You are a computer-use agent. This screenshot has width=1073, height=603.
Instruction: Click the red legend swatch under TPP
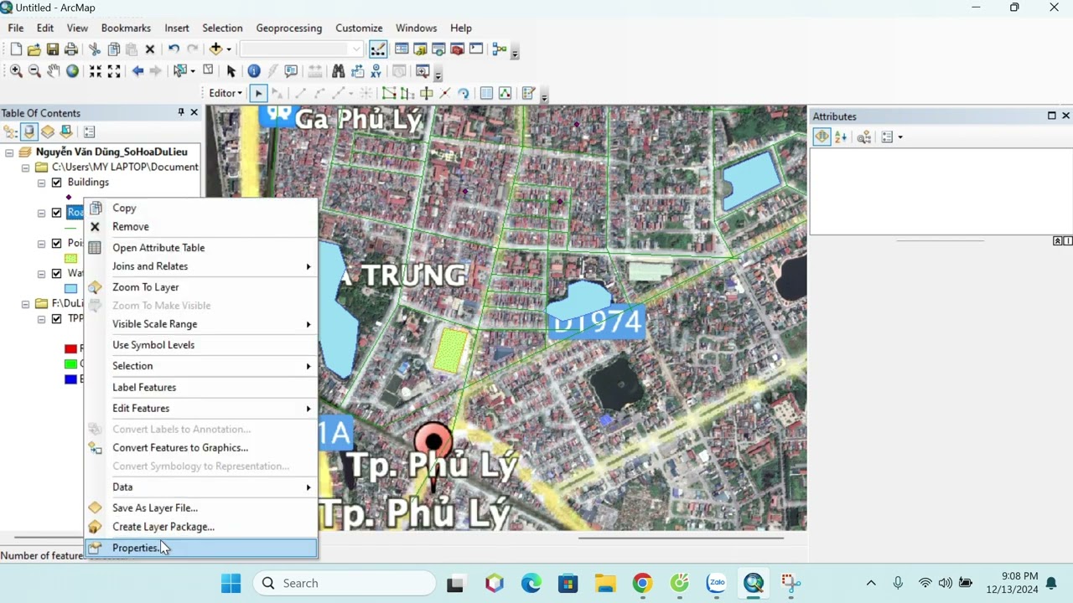pos(71,349)
